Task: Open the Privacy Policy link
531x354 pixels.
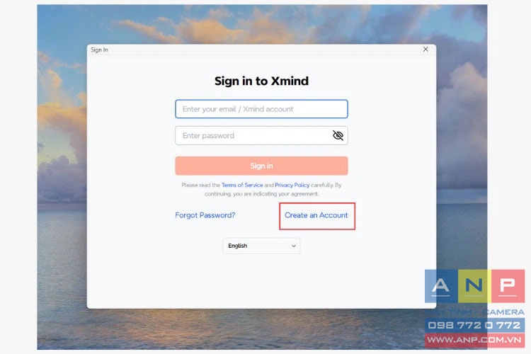Action: click(292, 185)
